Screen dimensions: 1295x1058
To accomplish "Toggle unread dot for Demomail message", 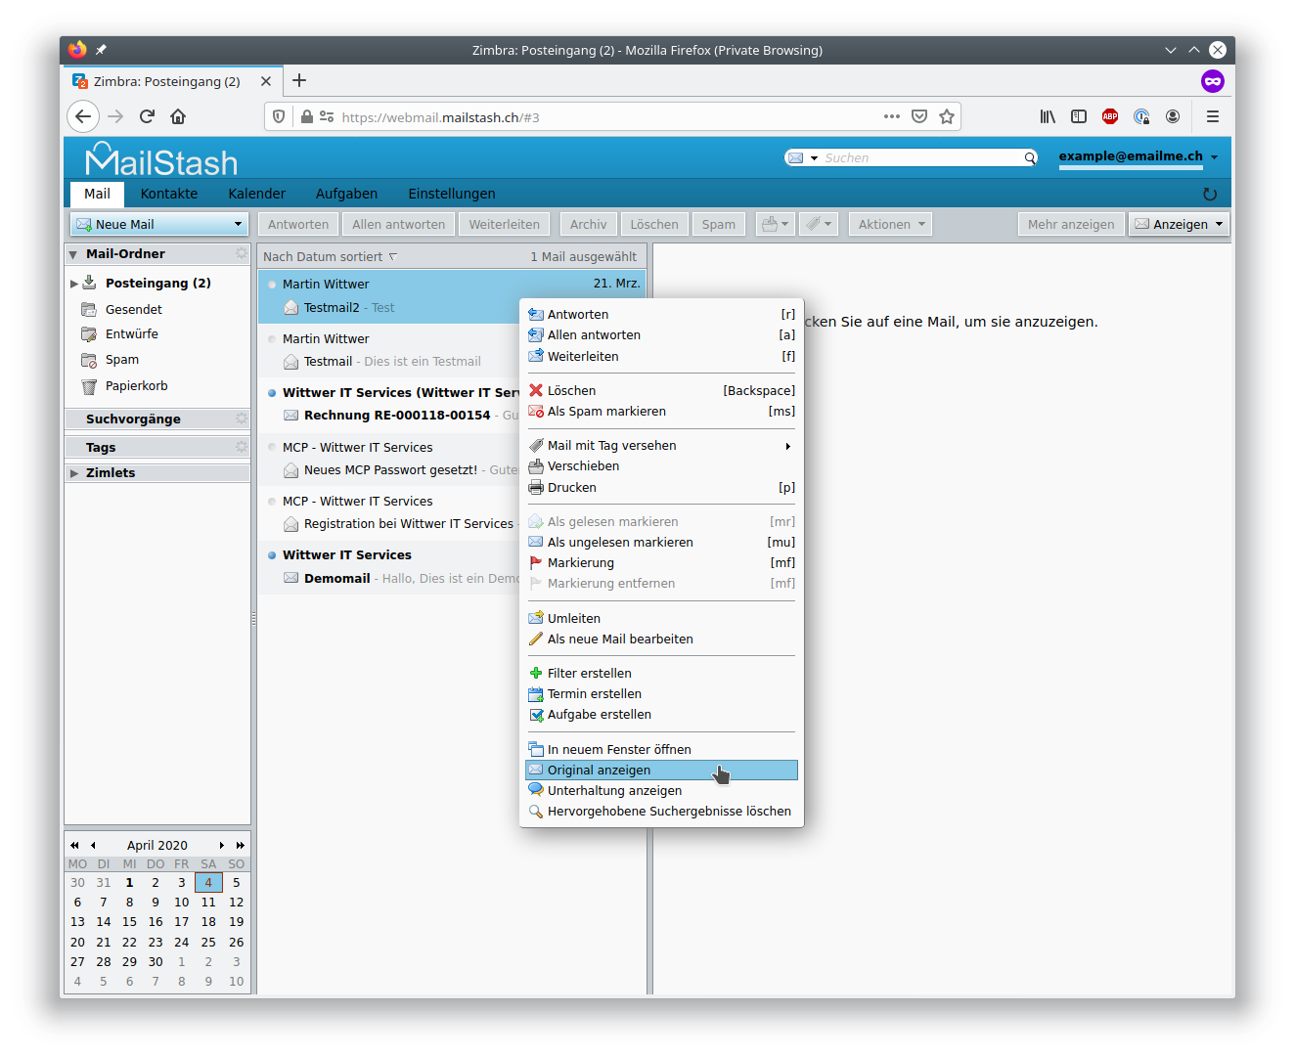I will pyautogui.click(x=272, y=555).
